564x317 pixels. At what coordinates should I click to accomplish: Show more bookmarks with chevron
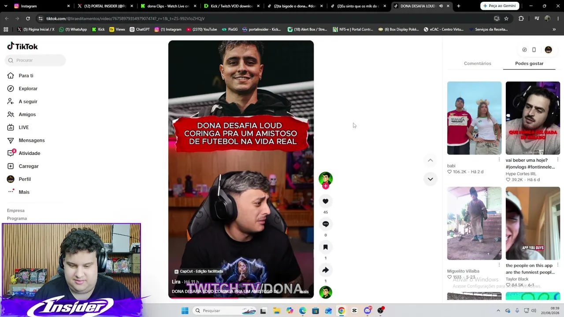point(554,29)
